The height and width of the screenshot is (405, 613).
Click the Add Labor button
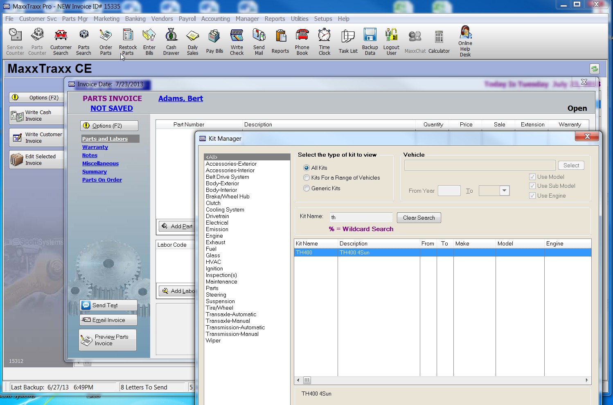[x=177, y=291]
